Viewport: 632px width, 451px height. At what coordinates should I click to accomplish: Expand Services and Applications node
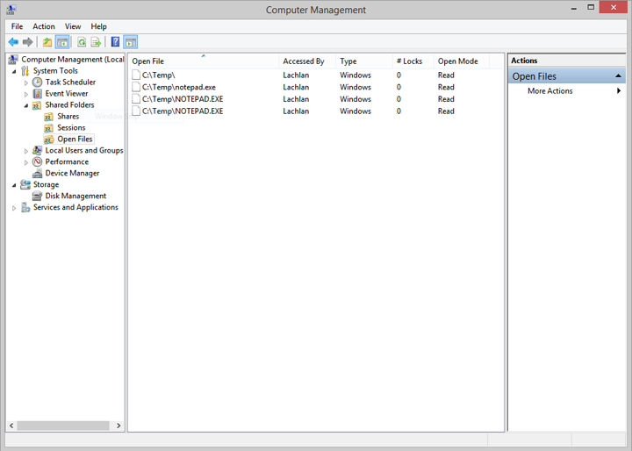pyautogui.click(x=14, y=208)
